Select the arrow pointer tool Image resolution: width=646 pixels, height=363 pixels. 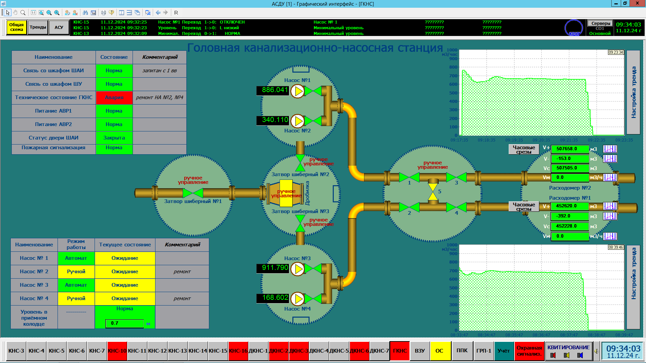point(8,12)
